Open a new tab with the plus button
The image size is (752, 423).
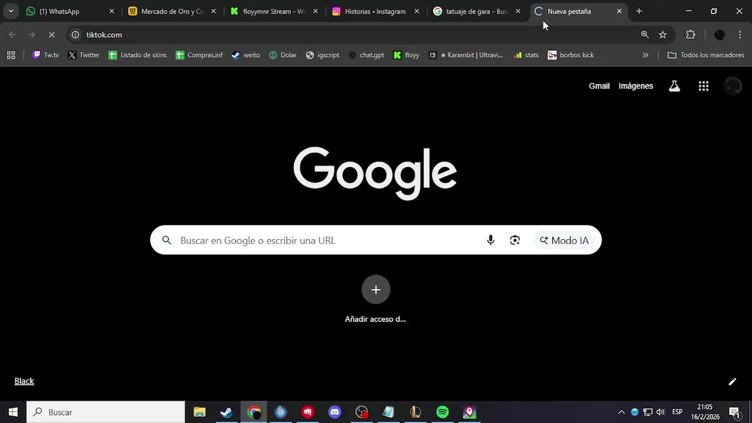639,11
